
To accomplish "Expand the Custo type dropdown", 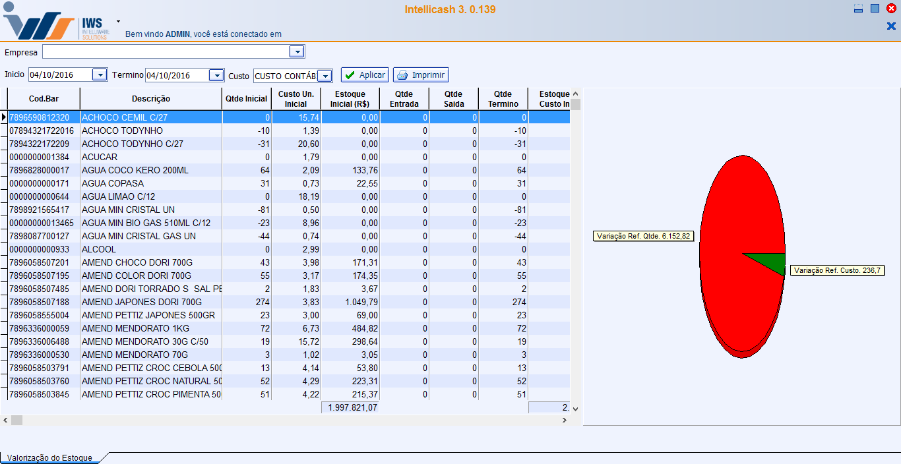I will (x=325, y=76).
